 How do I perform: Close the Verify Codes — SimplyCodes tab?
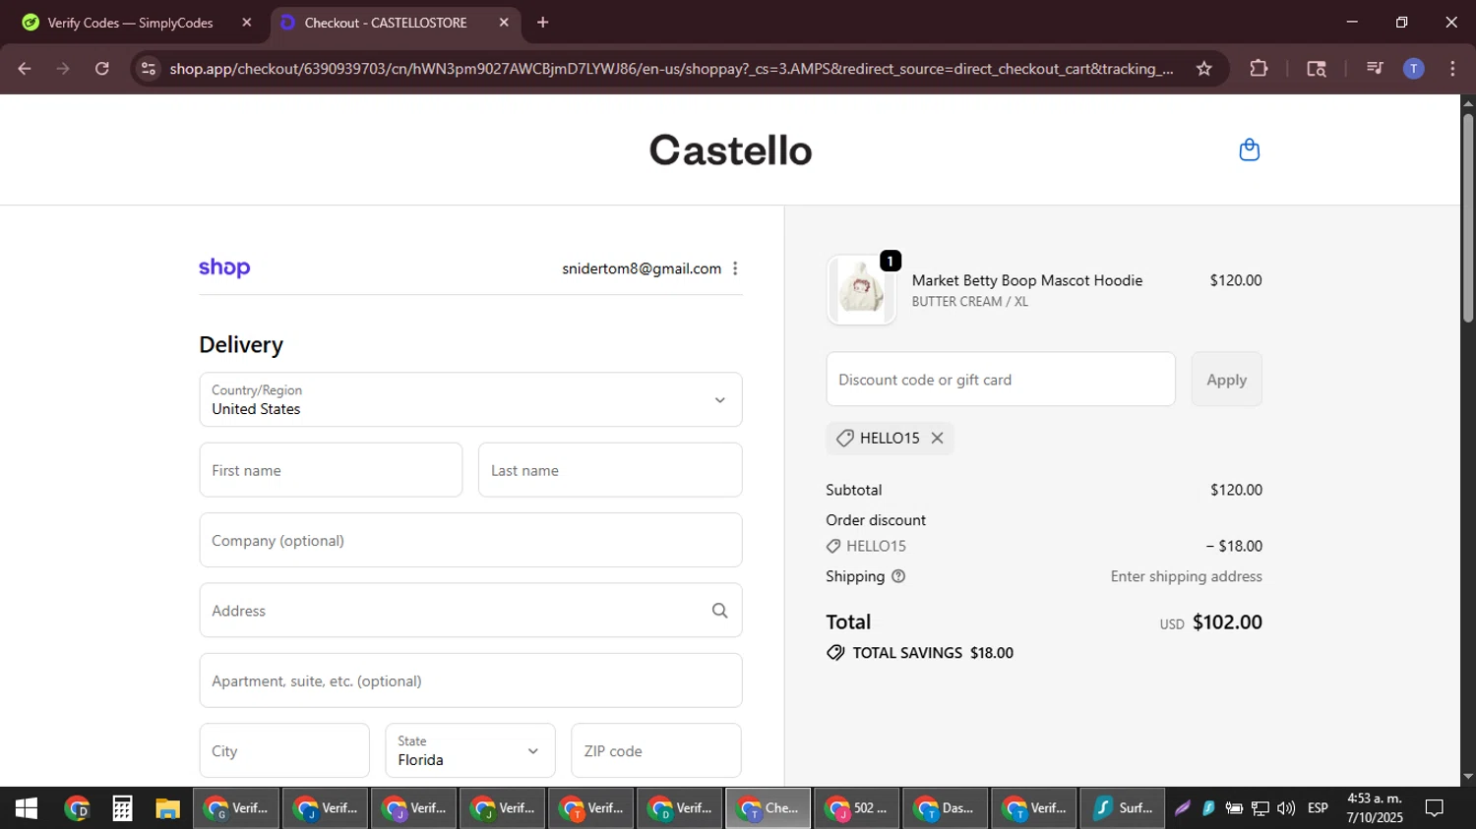pos(247,23)
